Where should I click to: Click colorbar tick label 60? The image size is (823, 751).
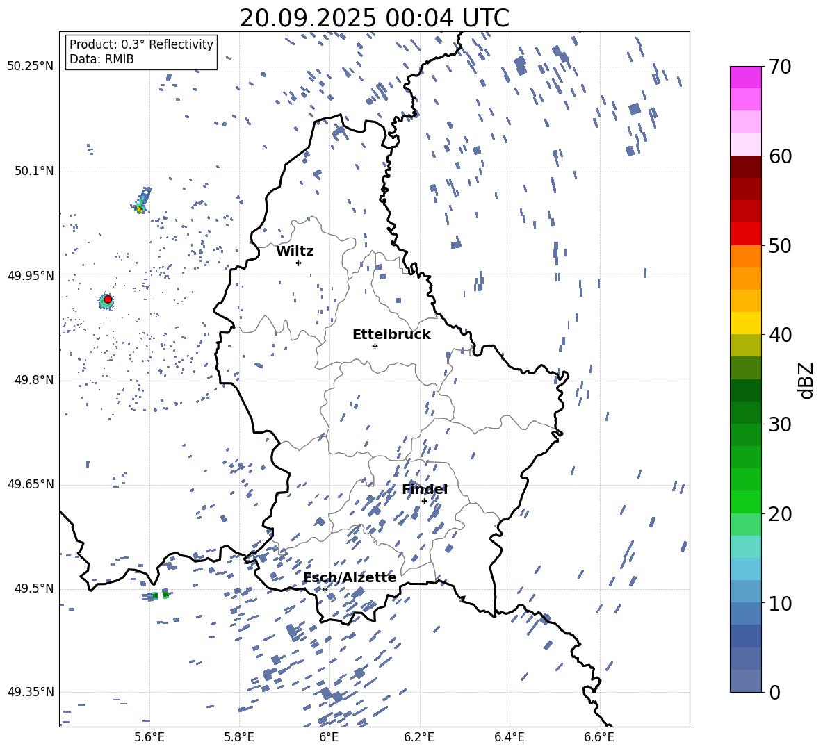click(780, 156)
